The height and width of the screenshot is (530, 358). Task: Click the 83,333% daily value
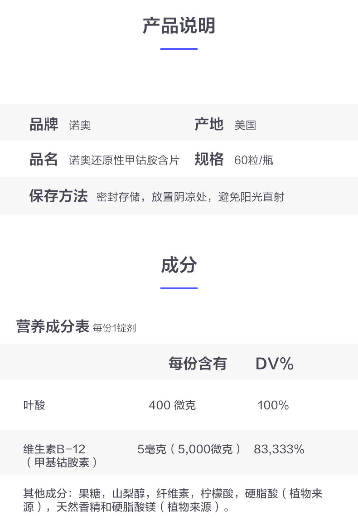click(x=279, y=449)
